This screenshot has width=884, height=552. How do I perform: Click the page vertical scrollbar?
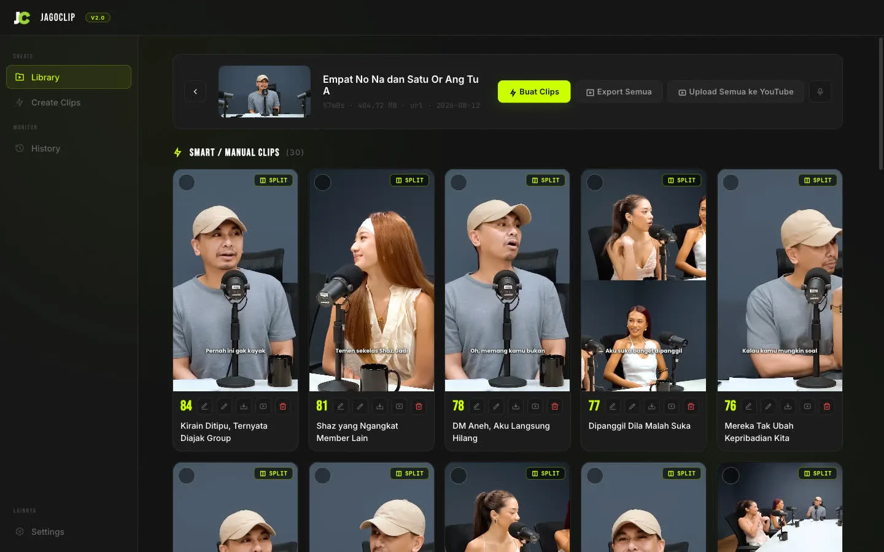(881, 104)
